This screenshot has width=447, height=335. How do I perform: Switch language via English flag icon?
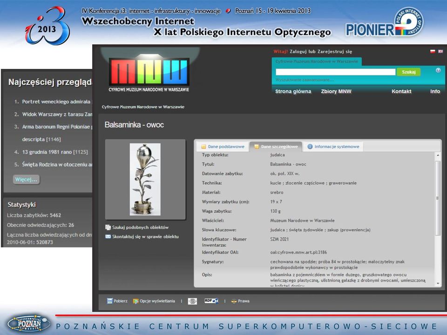(x=440, y=51)
